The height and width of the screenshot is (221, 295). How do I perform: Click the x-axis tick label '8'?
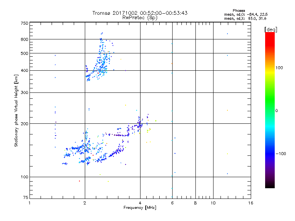[195, 203]
